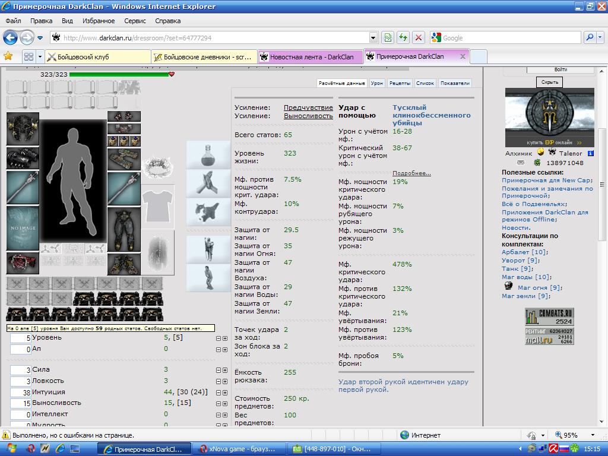Click the potion flask icon

pyautogui.click(x=208, y=155)
